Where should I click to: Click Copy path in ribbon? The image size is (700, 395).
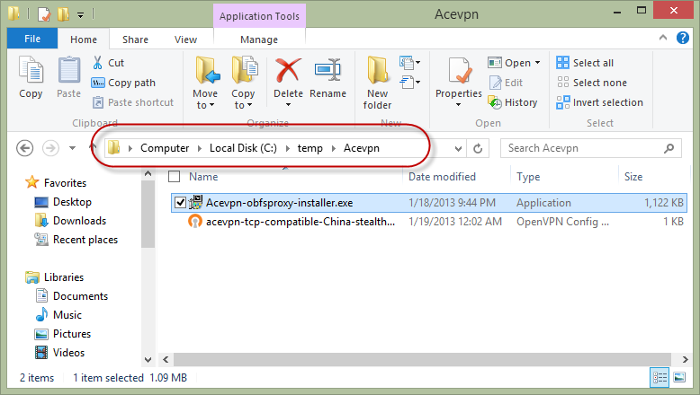click(x=123, y=83)
